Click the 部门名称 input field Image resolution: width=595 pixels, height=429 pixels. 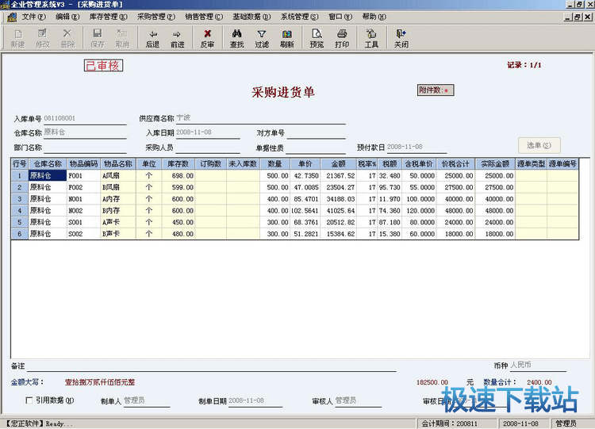coord(85,147)
